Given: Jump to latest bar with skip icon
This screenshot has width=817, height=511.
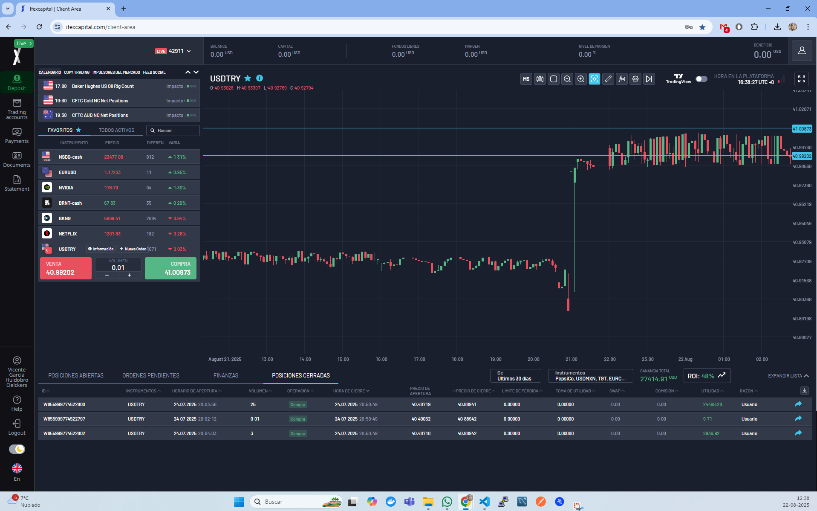Looking at the screenshot, I should click(x=649, y=79).
